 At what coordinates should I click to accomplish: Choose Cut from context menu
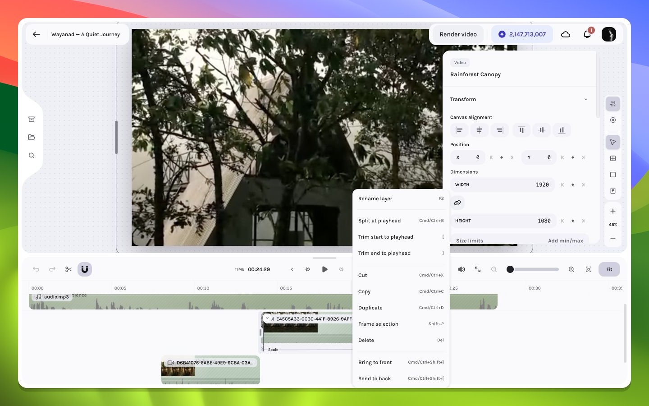click(401, 275)
